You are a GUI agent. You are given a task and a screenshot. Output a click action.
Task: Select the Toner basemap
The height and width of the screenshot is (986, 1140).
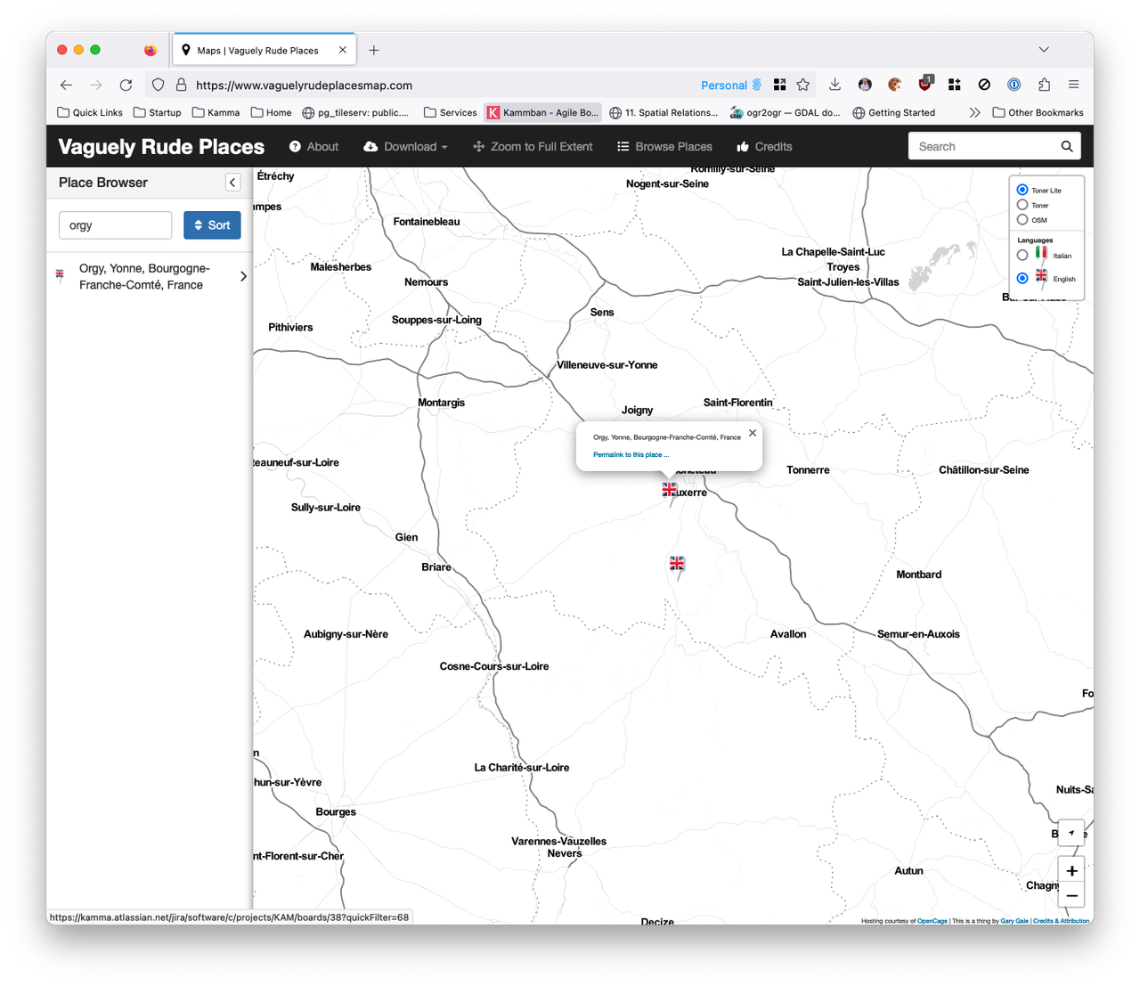coord(1022,205)
